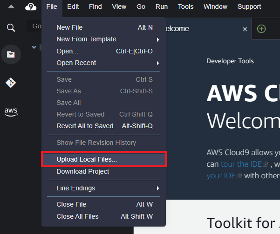Collapse menu bar with up arrow

[11, 7]
